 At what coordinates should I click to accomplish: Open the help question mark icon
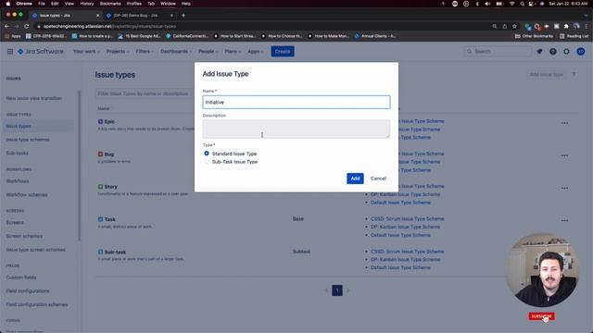pyautogui.click(x=553, y=52)
